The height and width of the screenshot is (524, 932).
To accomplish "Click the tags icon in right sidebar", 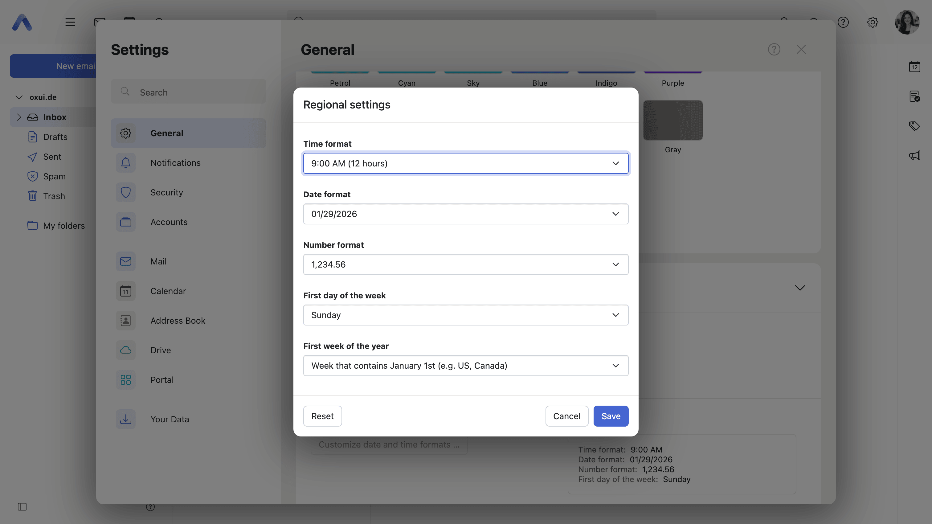I will tap(915, 126).
